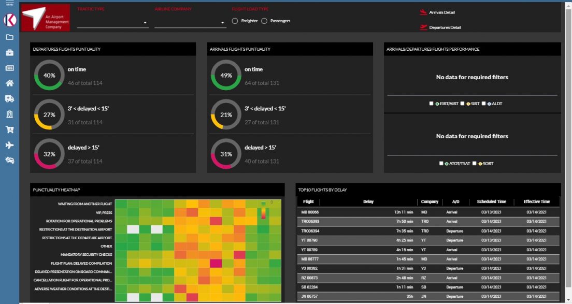Select flight SB 02284 row
This screenshot has height=304, width=572.
pyautogui.click(x=428, y=287)
